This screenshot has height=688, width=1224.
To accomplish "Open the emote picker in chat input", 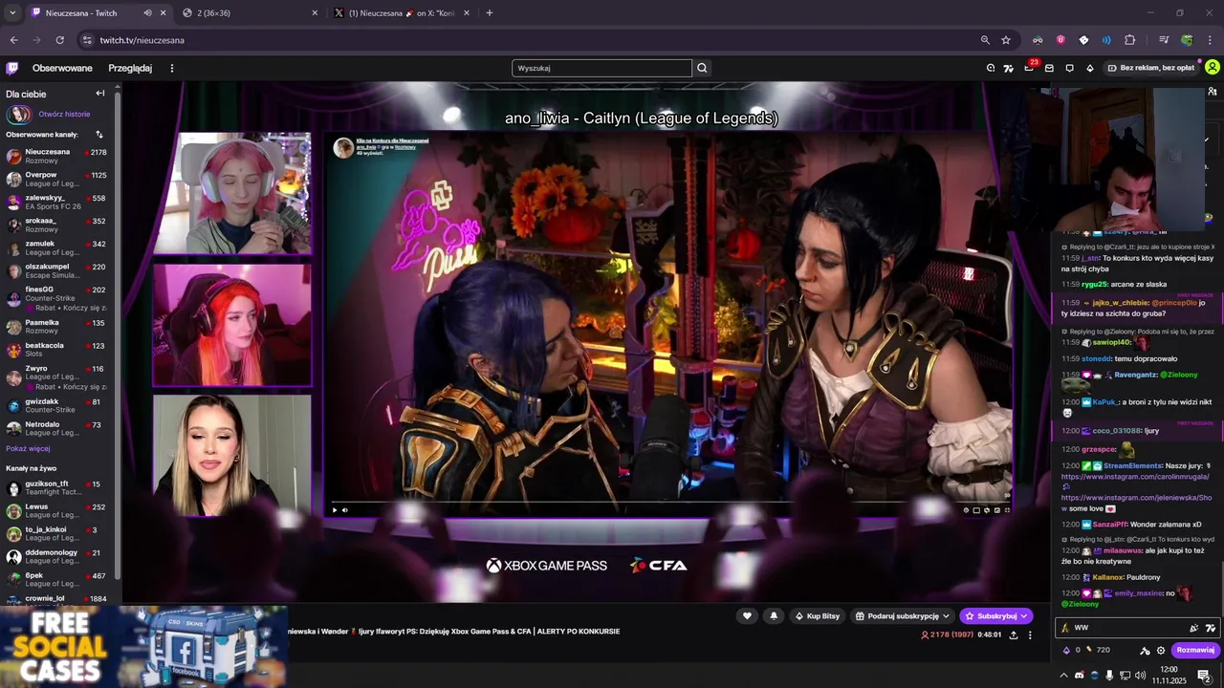I will 1193,628.
